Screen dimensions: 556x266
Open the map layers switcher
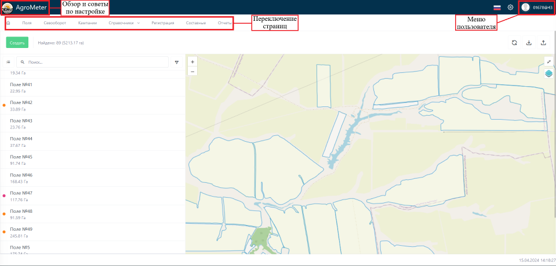coord(548,73)
